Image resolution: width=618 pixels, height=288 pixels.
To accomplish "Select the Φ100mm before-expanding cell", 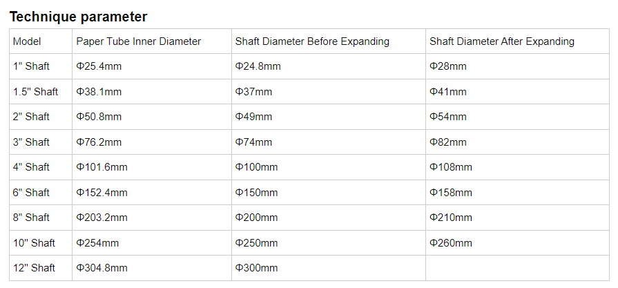I will (256, 167).
